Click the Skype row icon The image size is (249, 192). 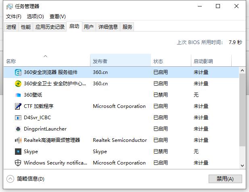(x=18, y=152)
